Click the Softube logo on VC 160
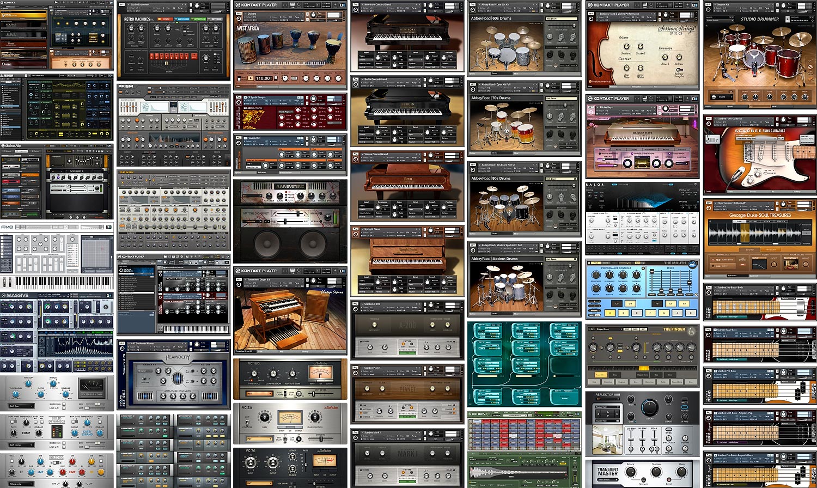This screenshot has width=817, height=488. pyautogui.click(x=321, y=363)
